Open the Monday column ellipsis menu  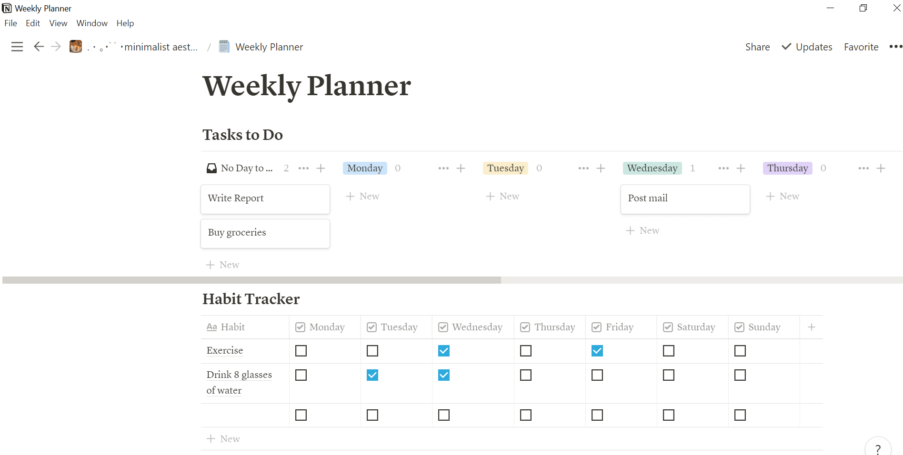[x=443, y=168]
